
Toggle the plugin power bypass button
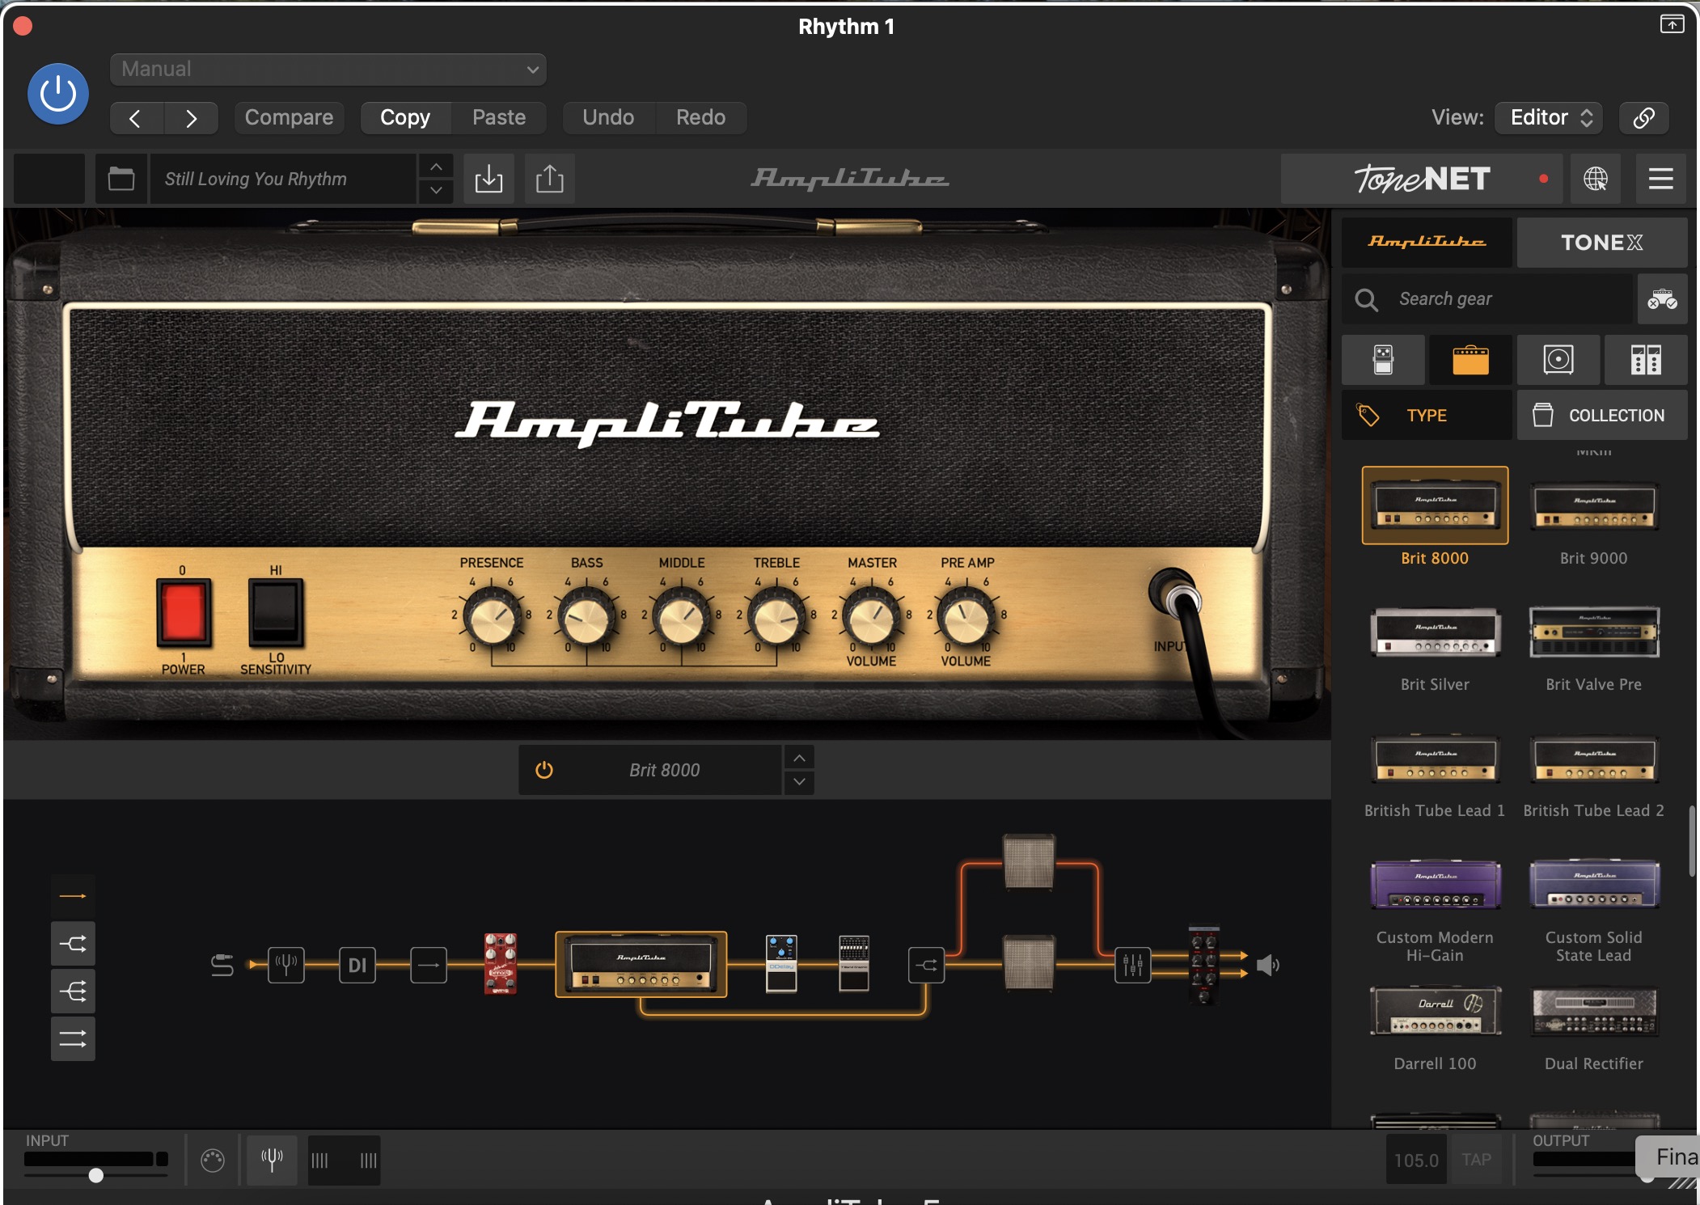[x=58, y=94]
